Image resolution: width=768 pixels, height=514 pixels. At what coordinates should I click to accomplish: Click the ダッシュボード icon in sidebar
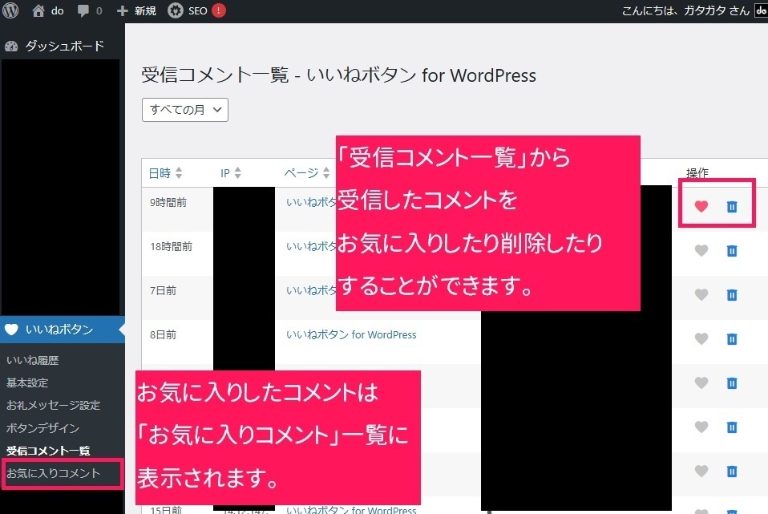point(11,46)
